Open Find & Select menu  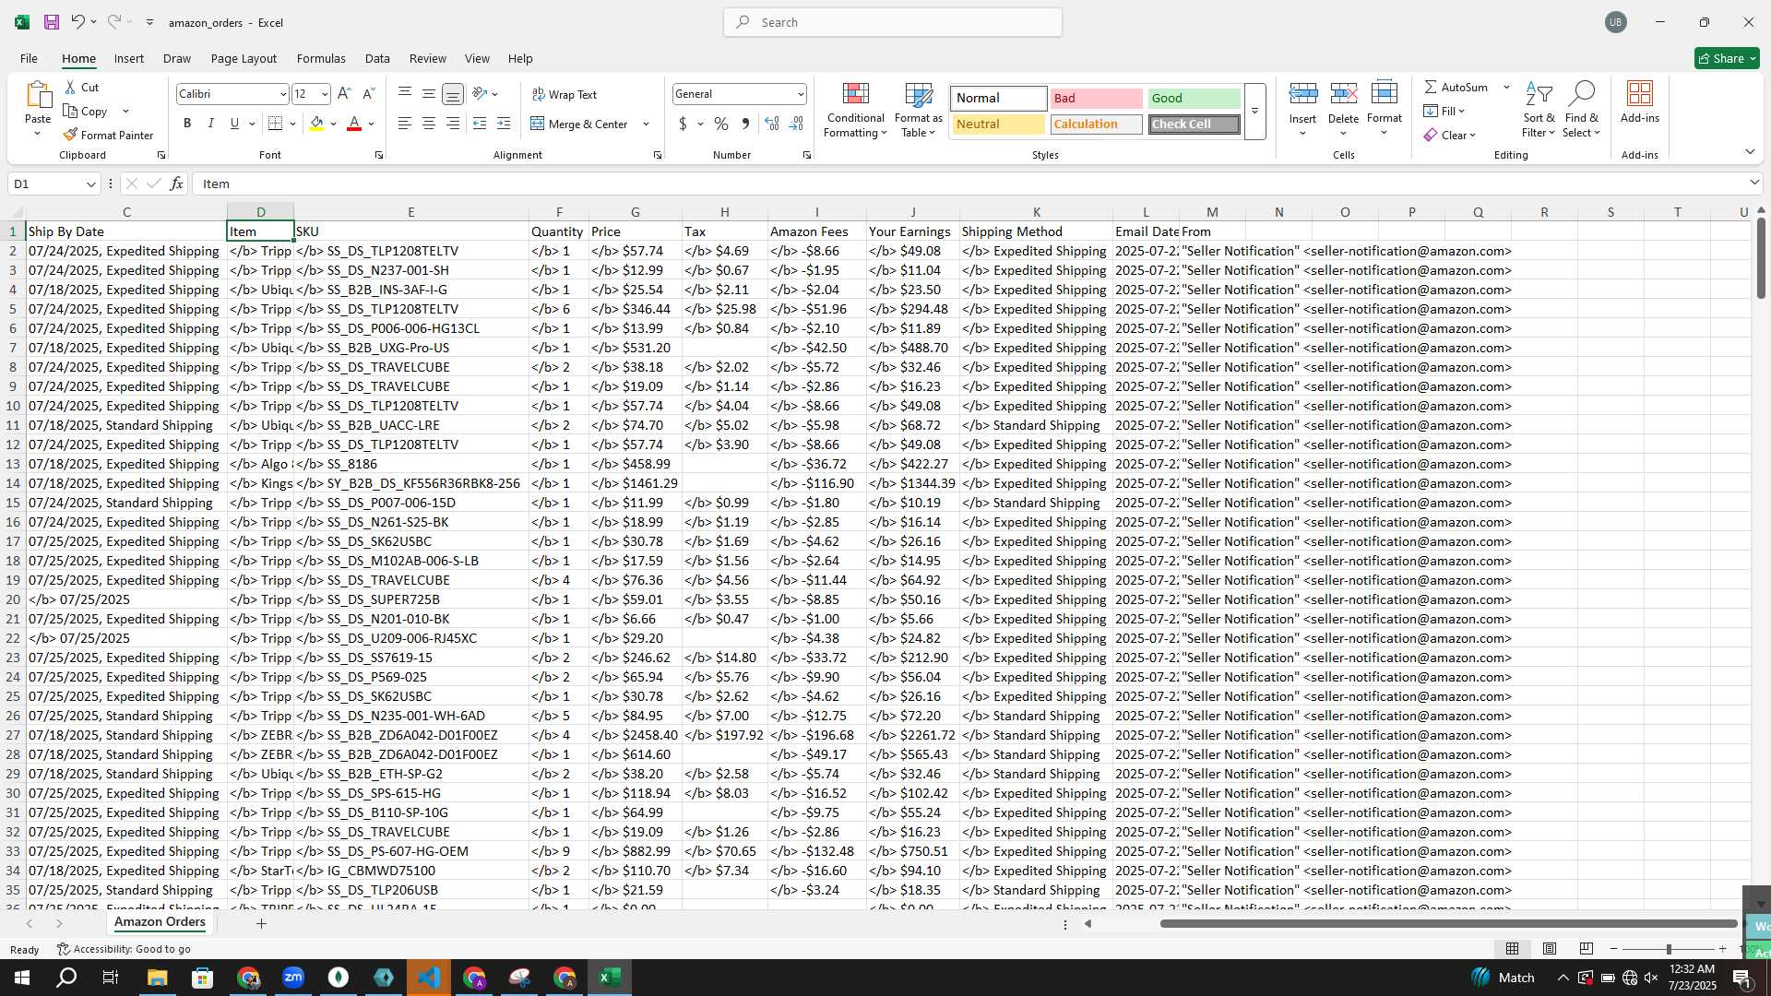tap(1581, 111)
